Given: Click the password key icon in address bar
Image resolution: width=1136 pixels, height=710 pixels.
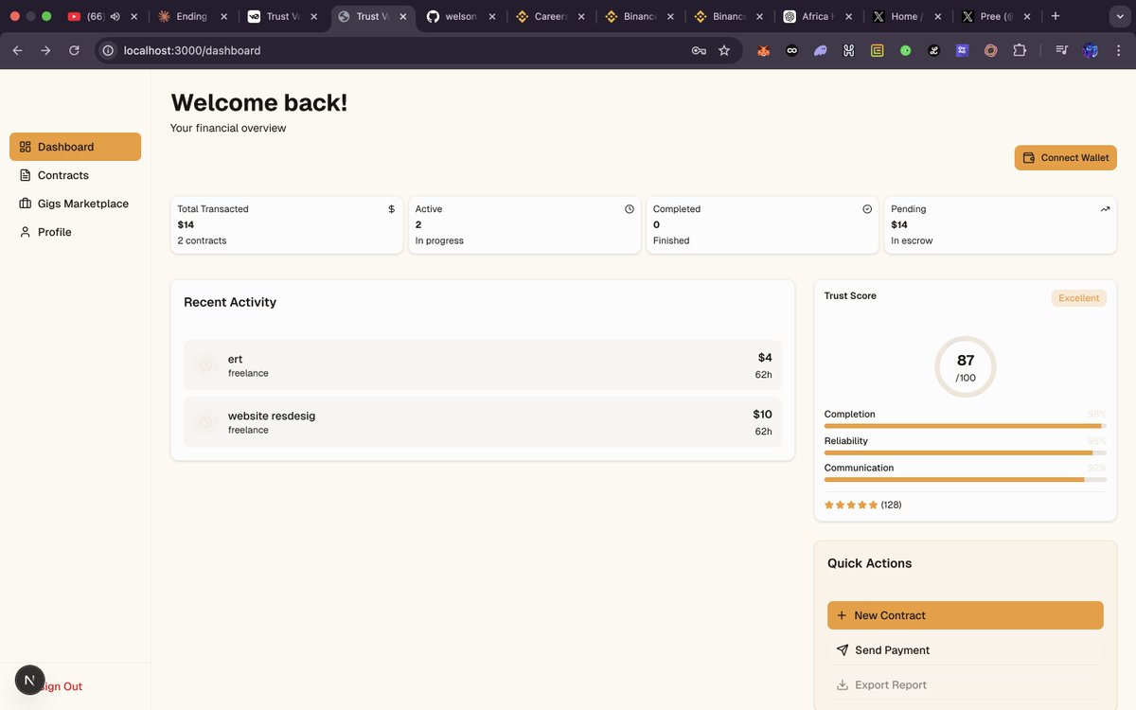Looking at the screenshot, I should coord(699,51).
